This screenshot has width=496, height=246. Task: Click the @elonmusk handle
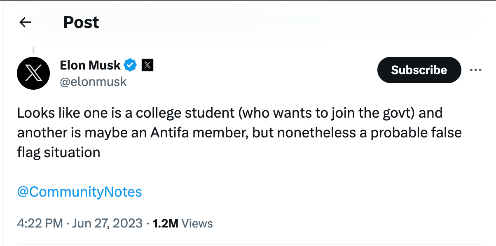pos(94,81)
